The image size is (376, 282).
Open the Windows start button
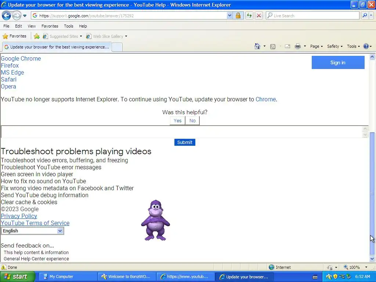[18, 276]
